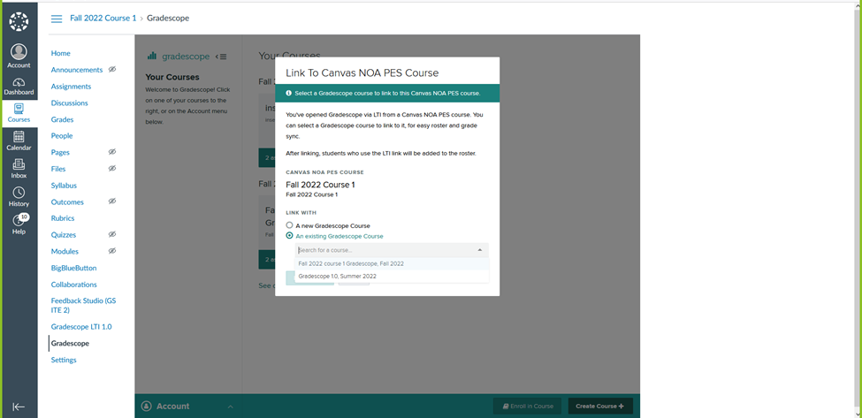Open Collaborations in course navigation

click(x=73, y=285)
